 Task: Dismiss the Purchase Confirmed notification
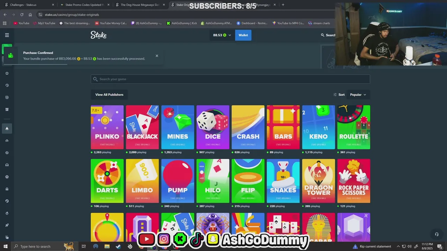point(157,56)
